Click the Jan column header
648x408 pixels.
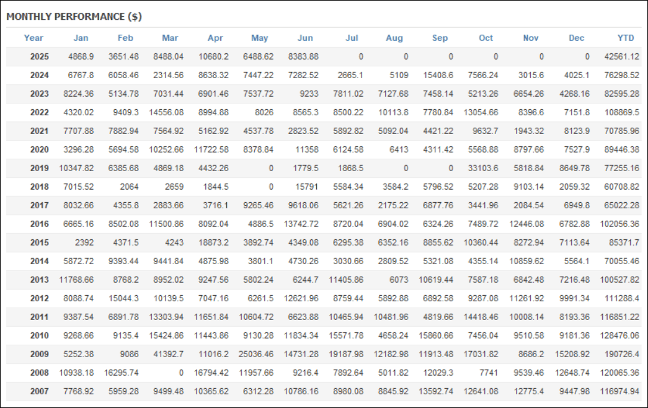81,38
